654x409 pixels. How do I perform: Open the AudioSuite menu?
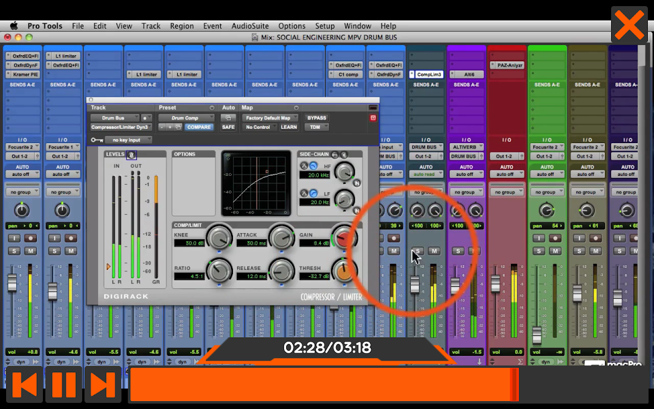[250, 26]
